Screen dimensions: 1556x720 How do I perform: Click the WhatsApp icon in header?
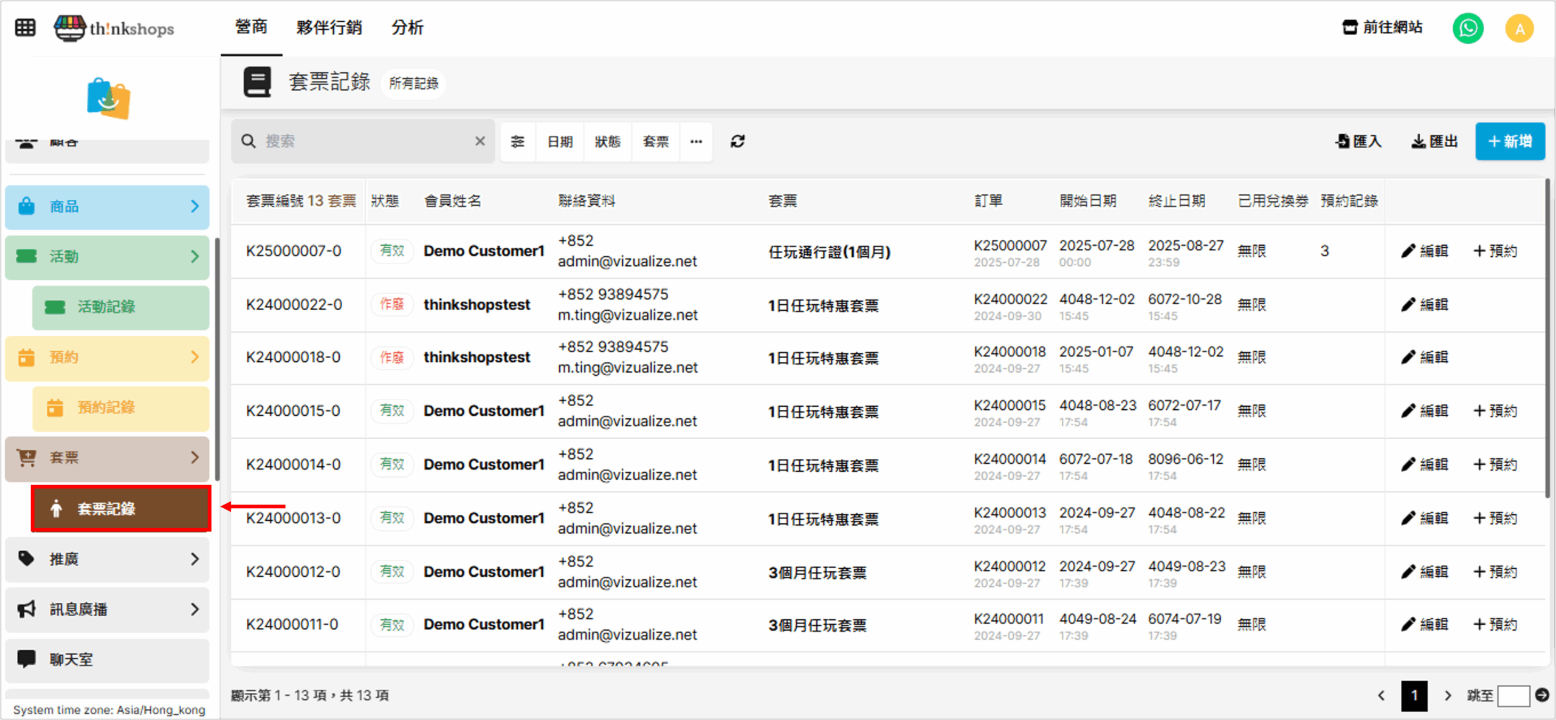tap(1467, 28)
